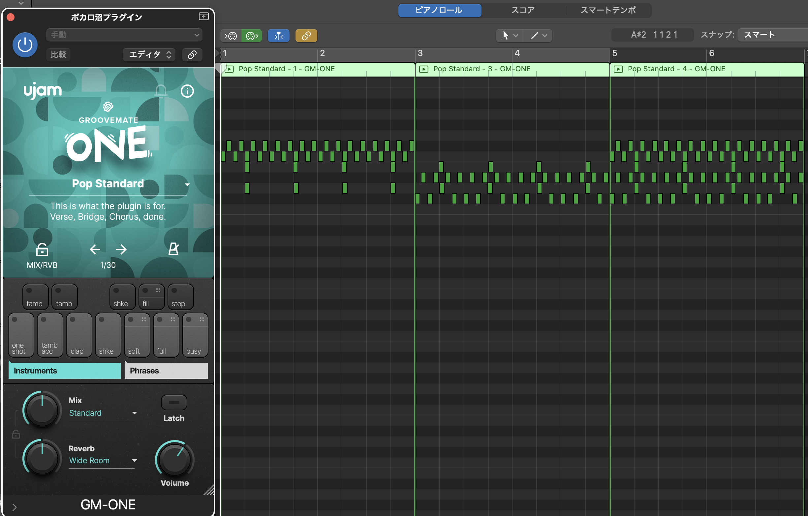808x516 pixels.
Task: Trigger the full phrase pad
Action: pos(166,335)
